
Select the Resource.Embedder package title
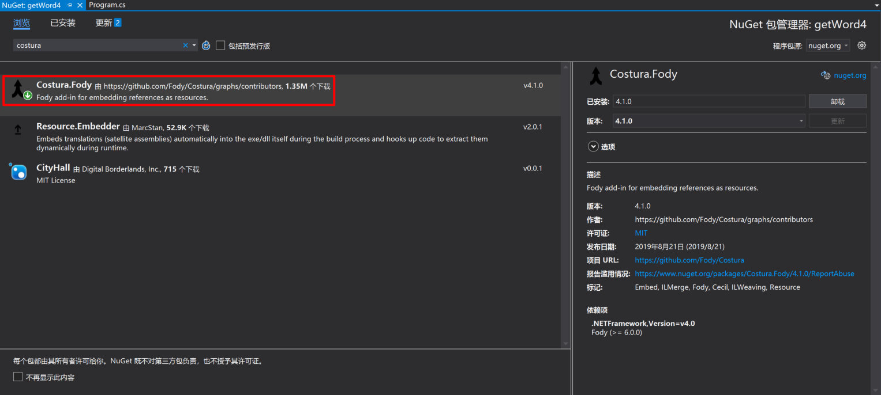tap(78, 127)
